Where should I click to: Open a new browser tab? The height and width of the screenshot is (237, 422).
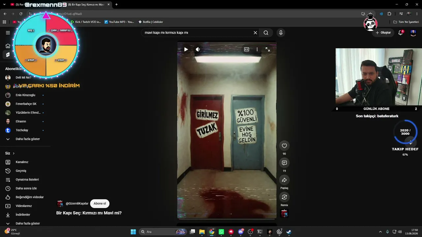(116, 5)
